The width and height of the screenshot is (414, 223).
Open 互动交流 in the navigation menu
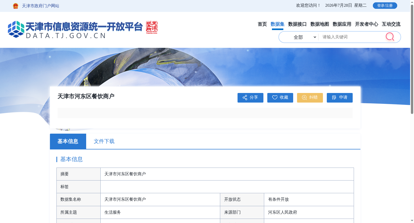coord(391,24)
